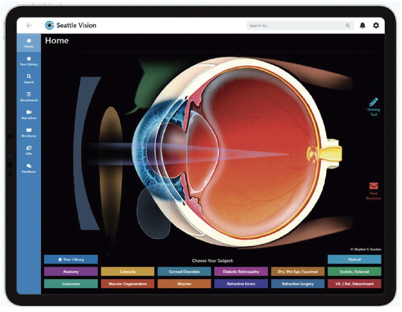
Task: Select the Cataracts subject button
Action: click(127, 271)
